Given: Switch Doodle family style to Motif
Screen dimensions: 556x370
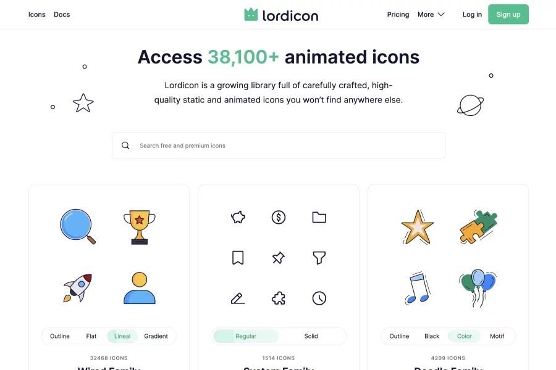Looking at the screenshot, I should click(x=497, y=336).
